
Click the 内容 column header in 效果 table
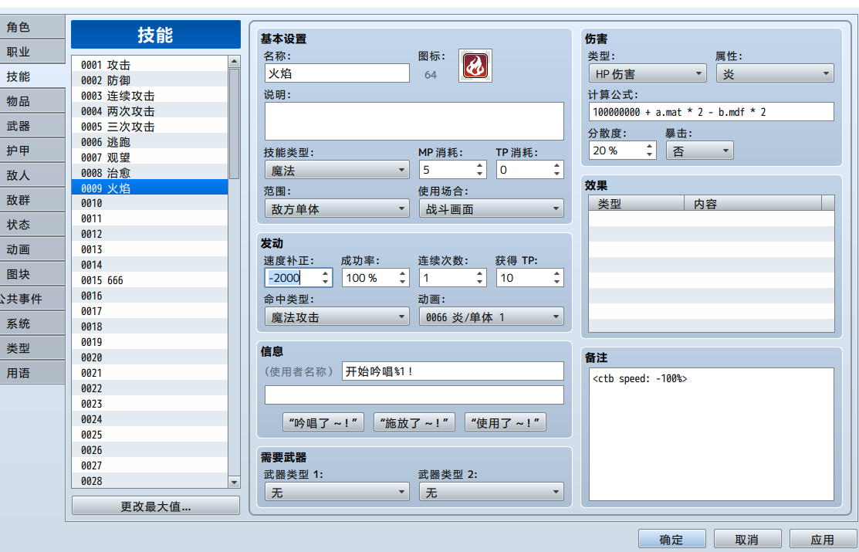point(753,203)
